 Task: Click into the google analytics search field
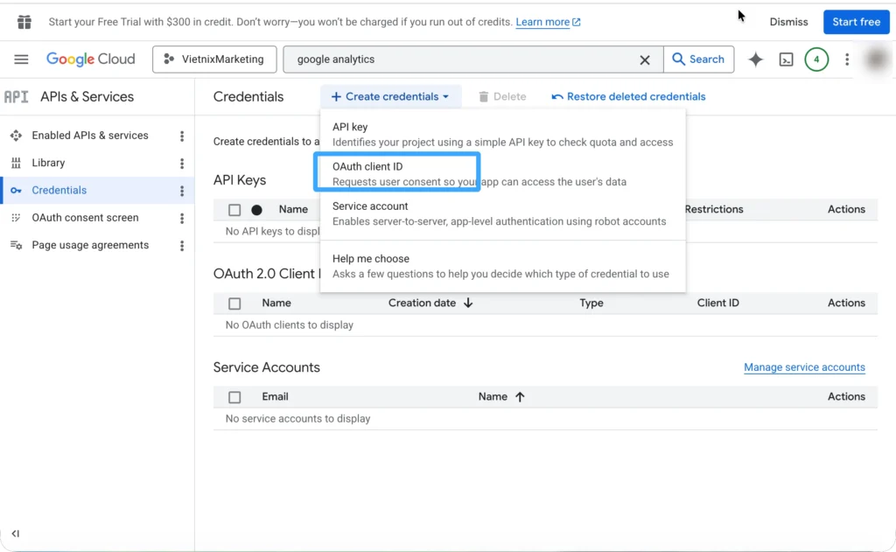pos(464,59)
